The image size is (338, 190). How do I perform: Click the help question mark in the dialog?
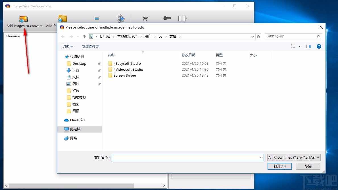pyautogui.click(x=319, y=46)
